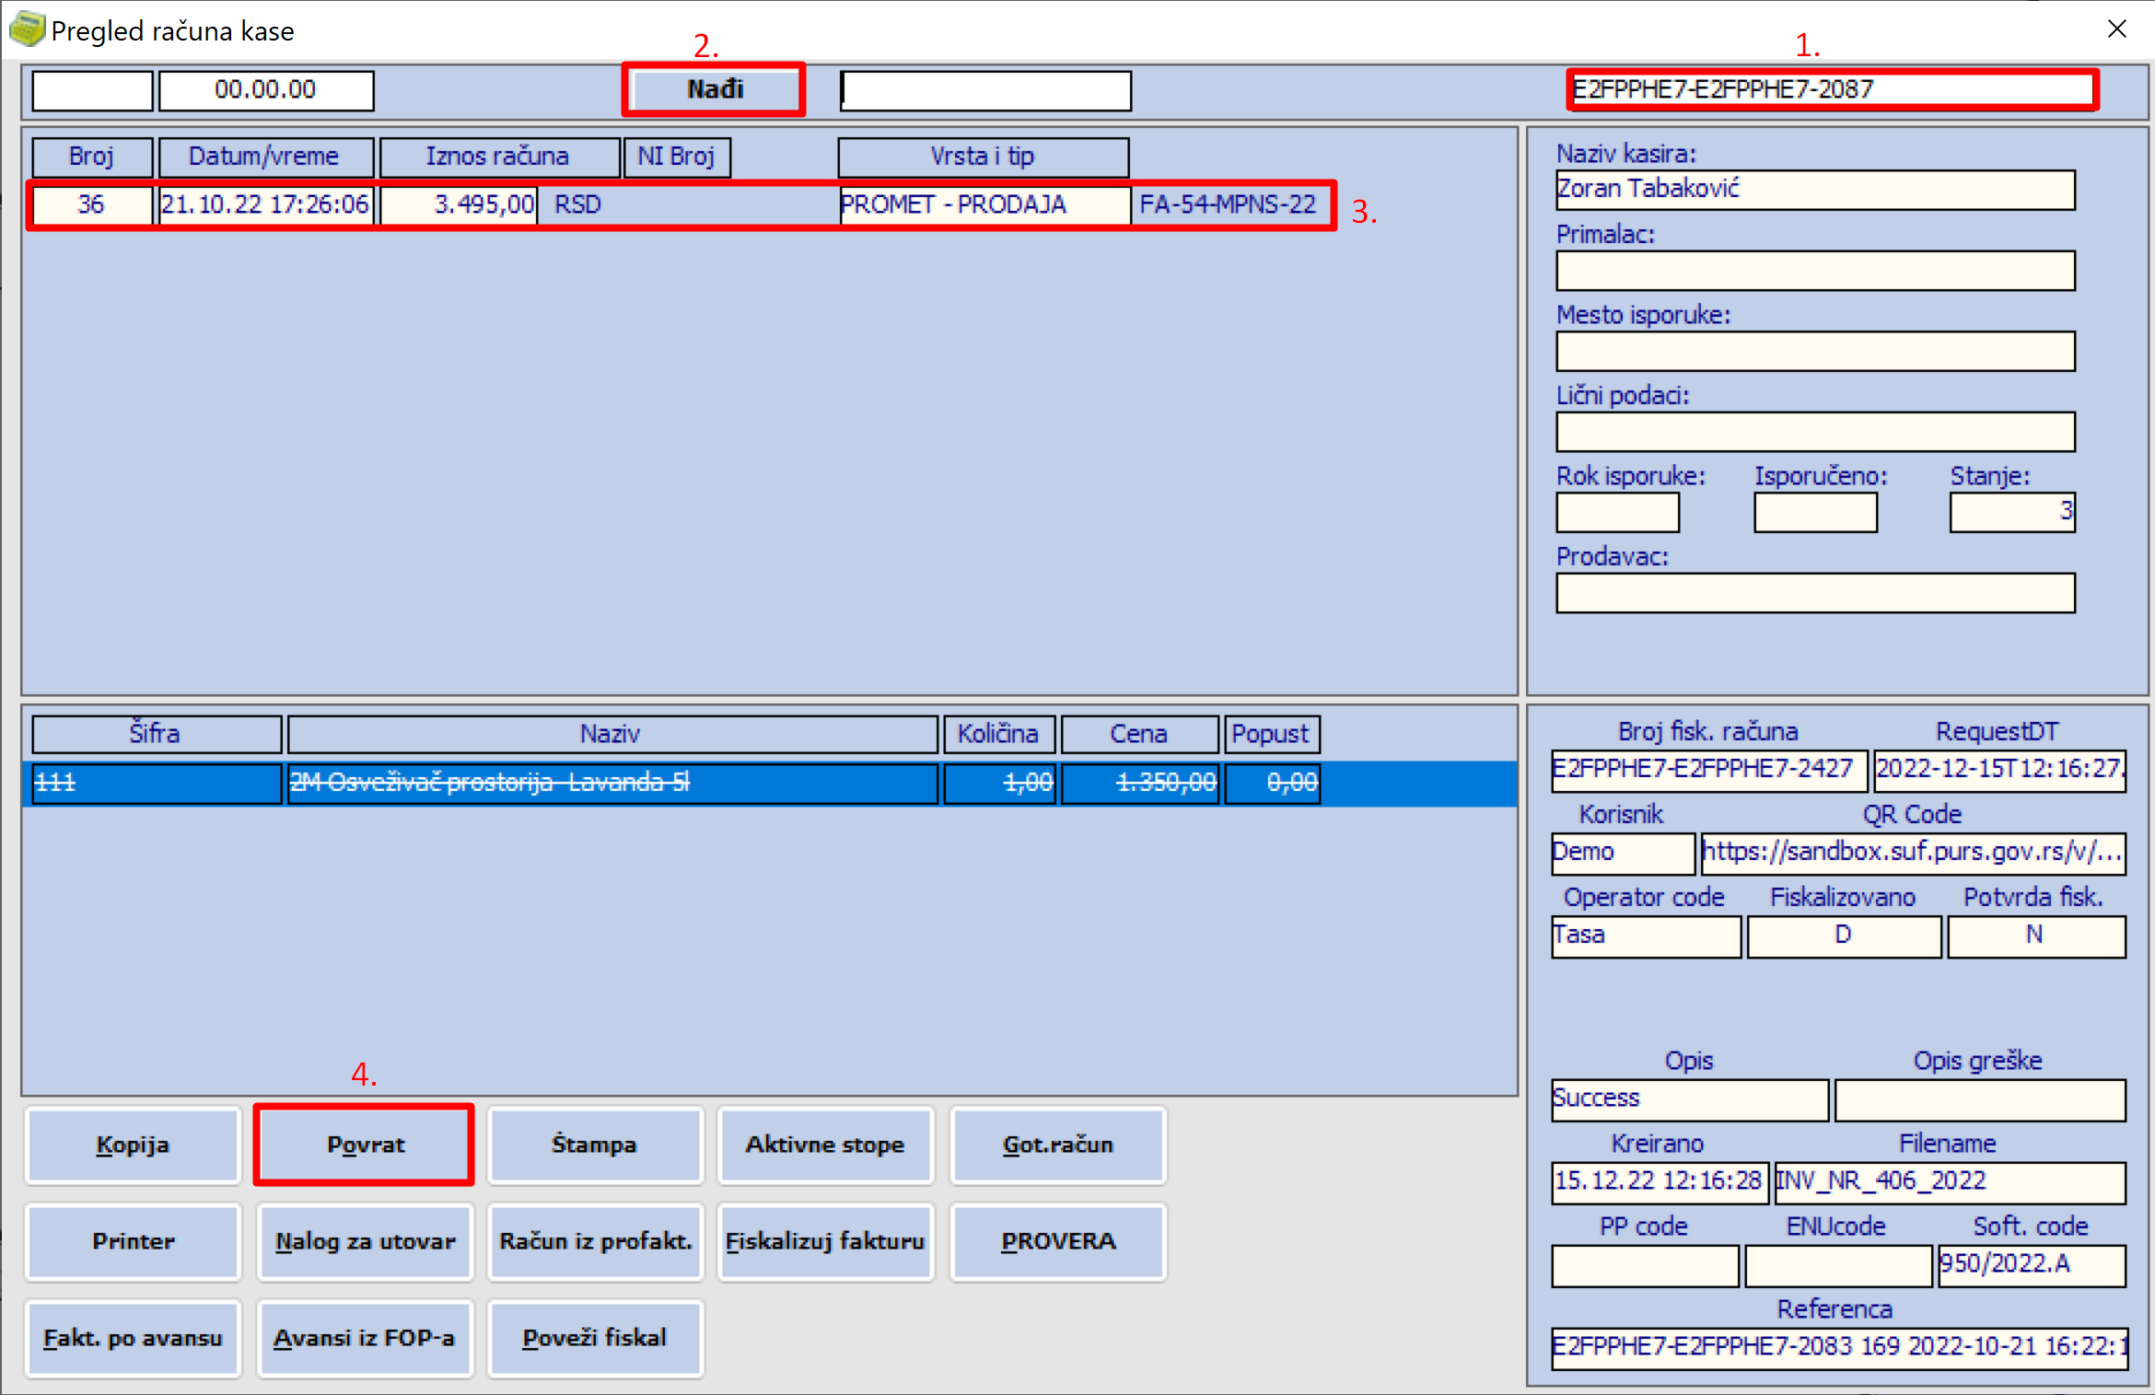Click the Iznos računa column header
The width and height of the screenshot is (2155, 1395).
tap(499, 157)
